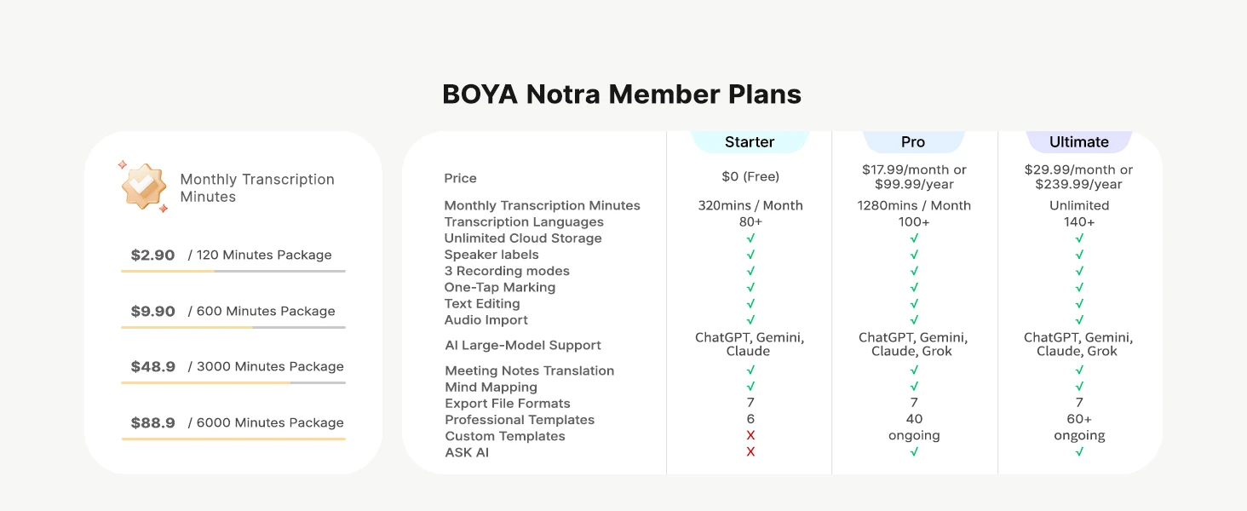
Task: Choose the $48.9 3000 Minutes Package
Action: (x=233, y=366)
